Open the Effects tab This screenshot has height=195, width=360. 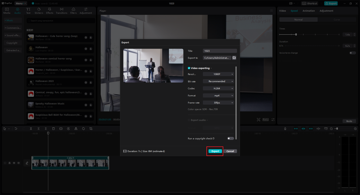(49, 11)
